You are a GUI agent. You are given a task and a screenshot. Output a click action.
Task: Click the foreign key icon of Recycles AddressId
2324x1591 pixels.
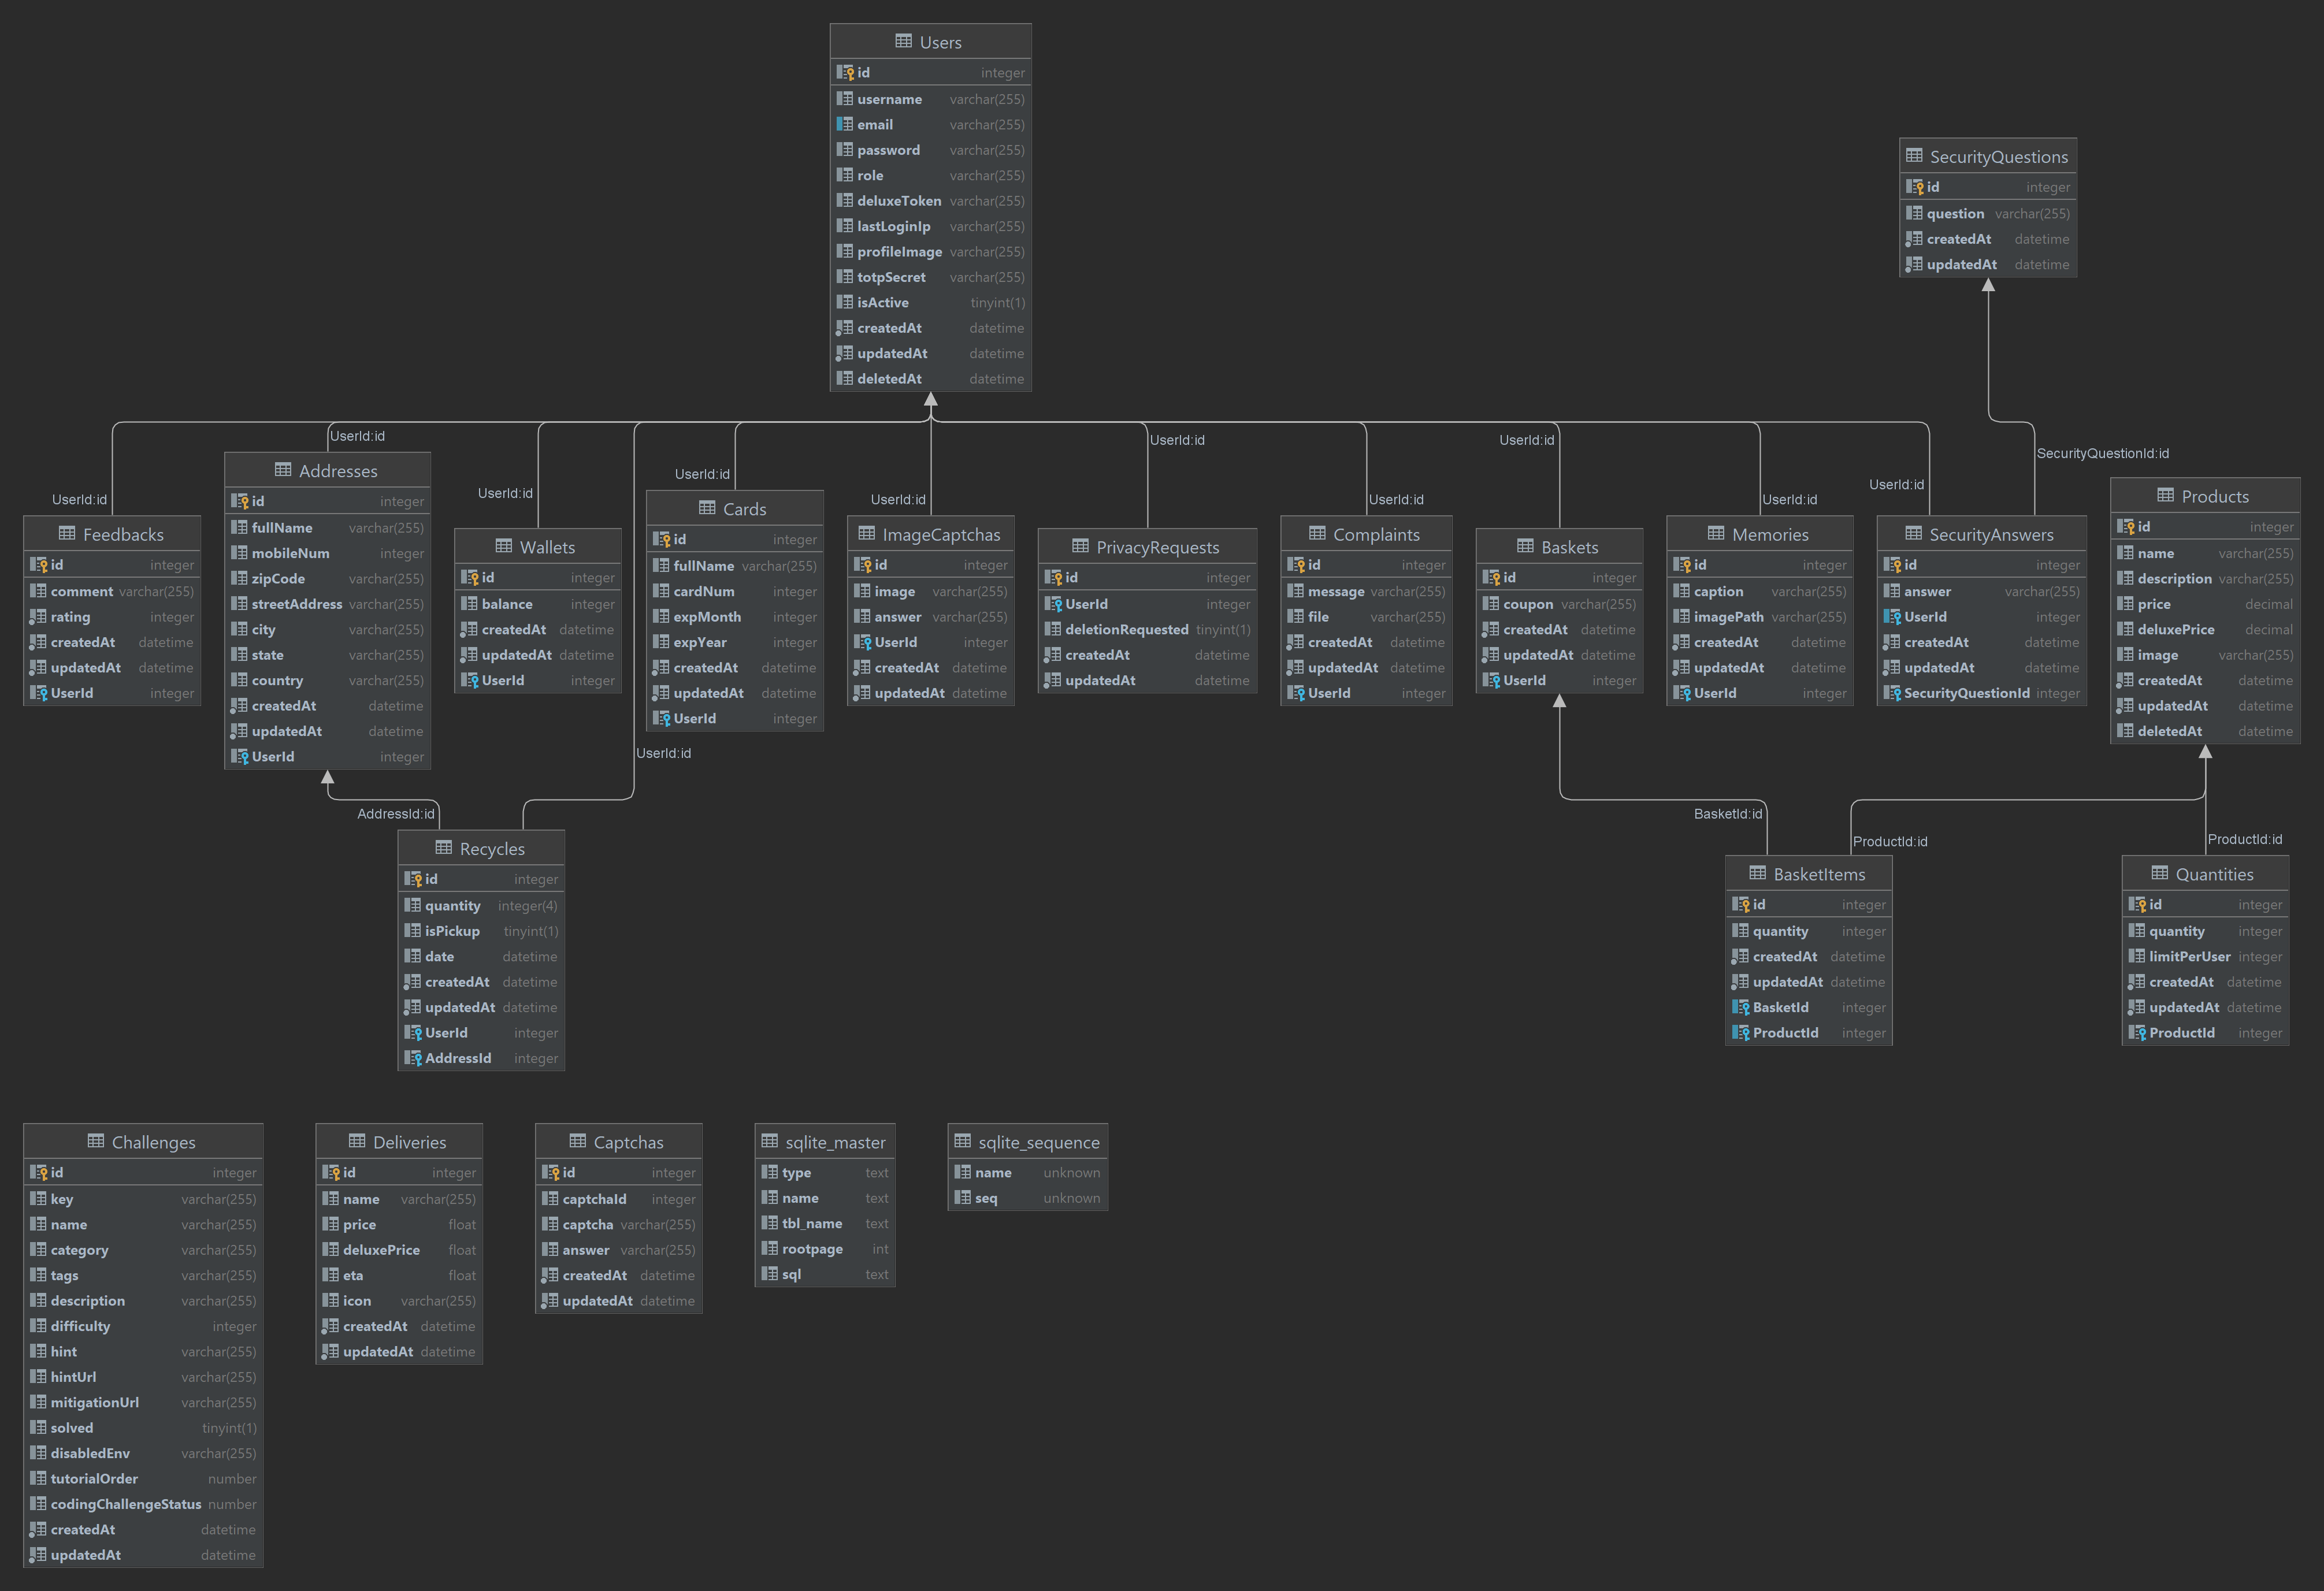(413, 1058)
